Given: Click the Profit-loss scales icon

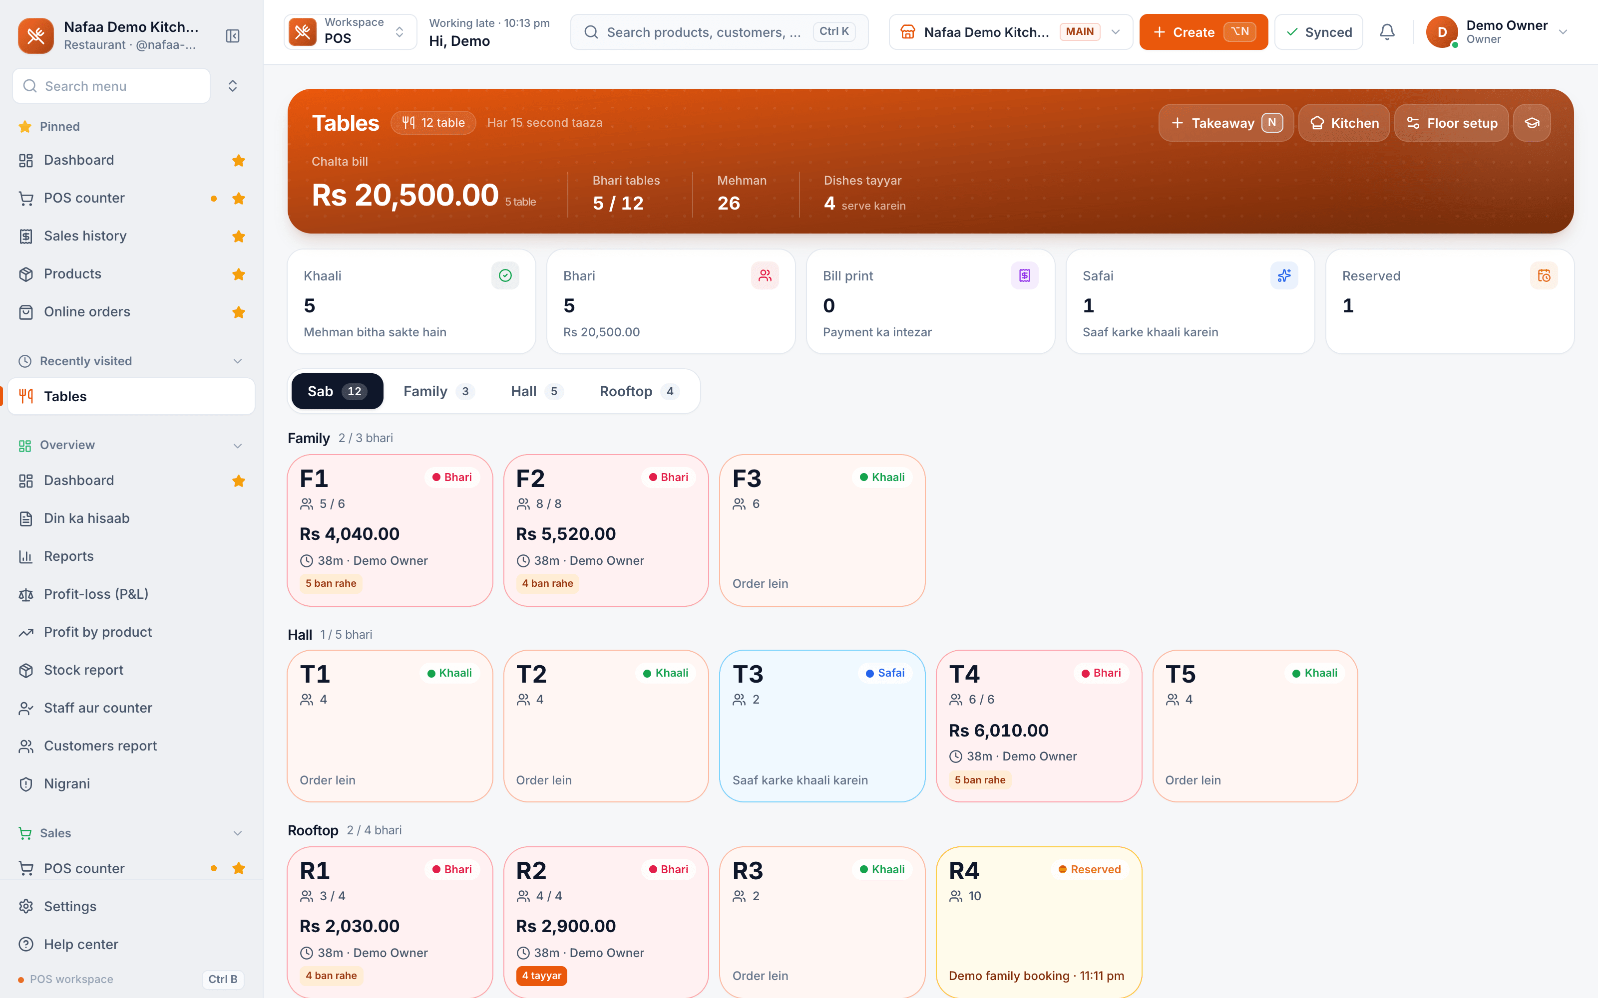Looking at the screenshot, I should (x=26, y=594).
